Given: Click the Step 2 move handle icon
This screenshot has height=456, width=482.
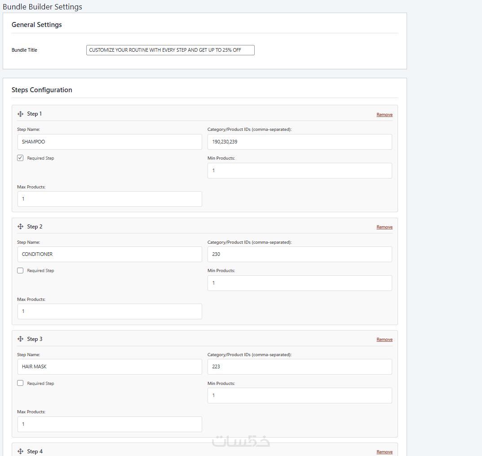Looking at the screenshot, I should (x=20, y=227).
